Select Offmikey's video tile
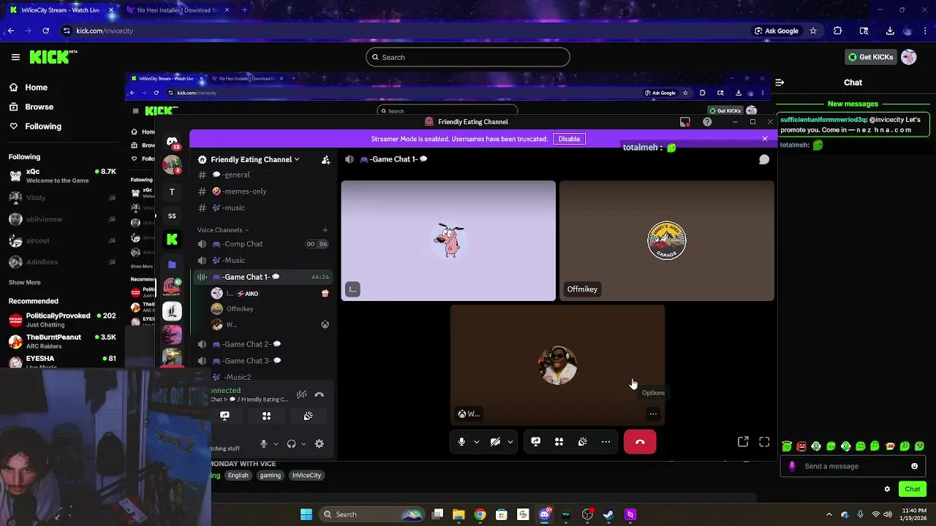Viewport: 936px width, 526px height. coord(667,241)
